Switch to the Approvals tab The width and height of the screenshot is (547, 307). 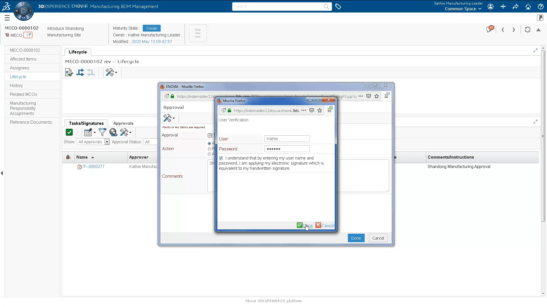pyautogui.click(x=123, y=123)
